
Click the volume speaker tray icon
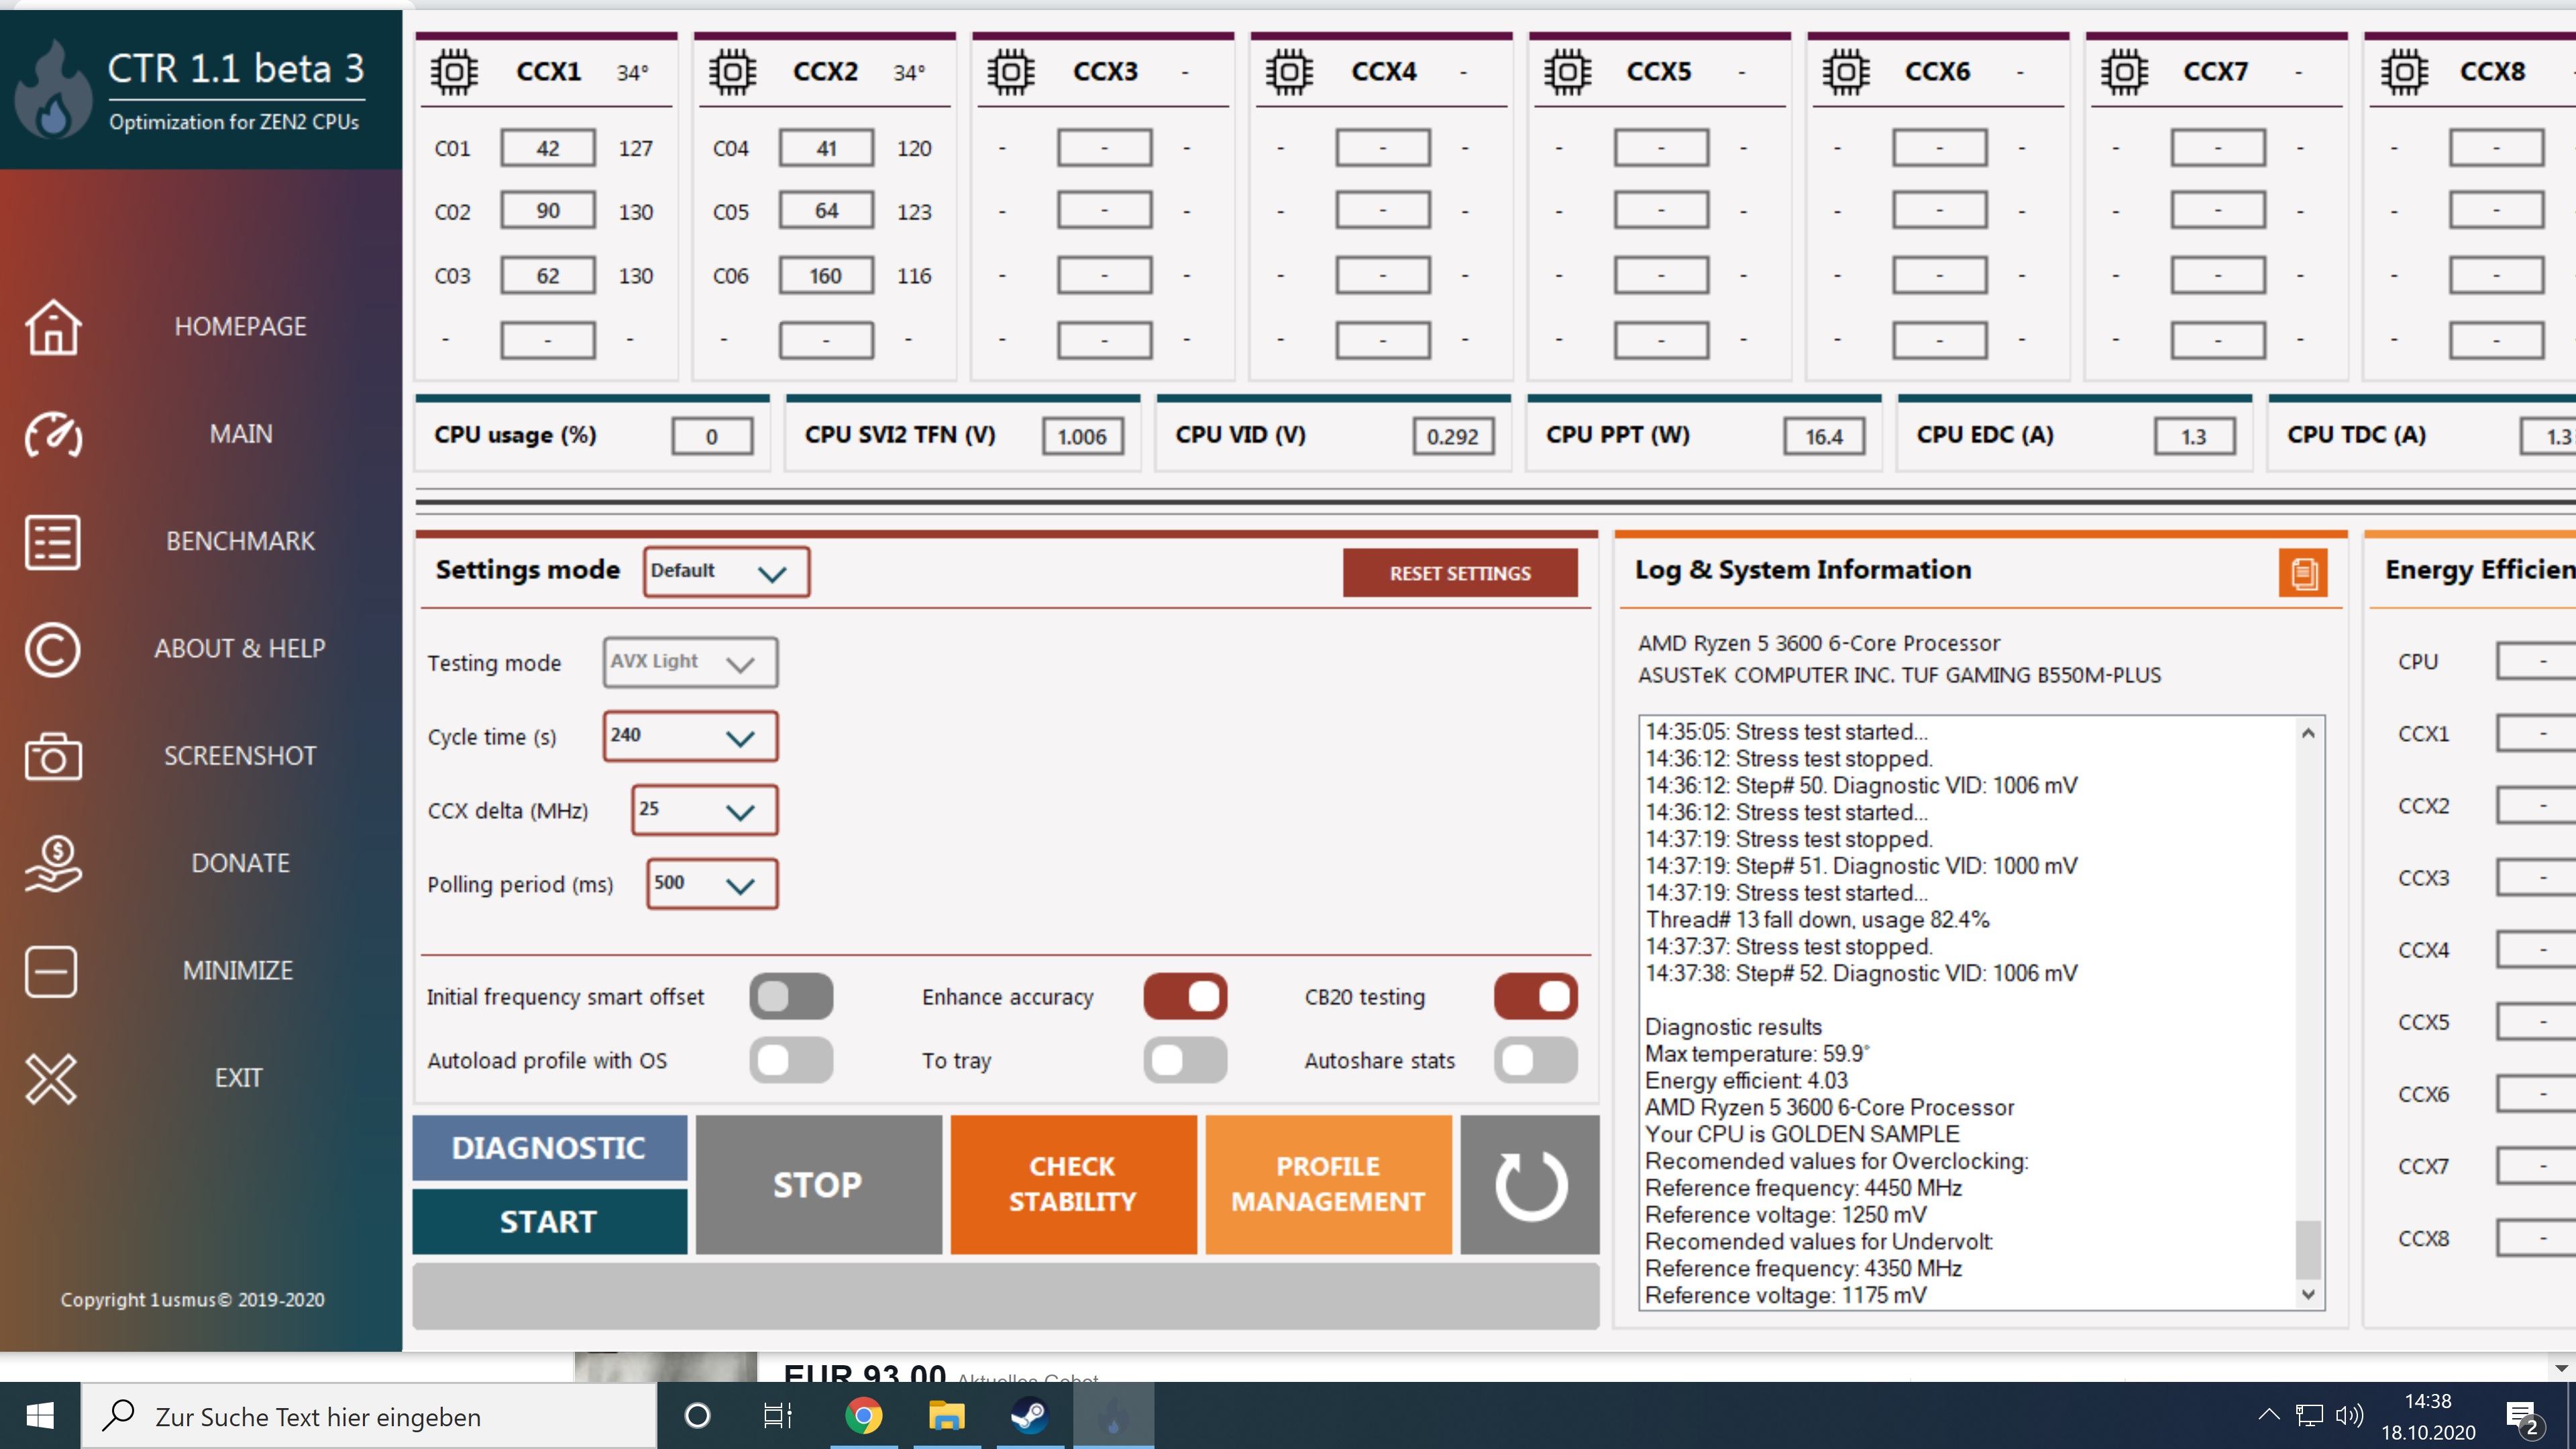[2349, 1415]
